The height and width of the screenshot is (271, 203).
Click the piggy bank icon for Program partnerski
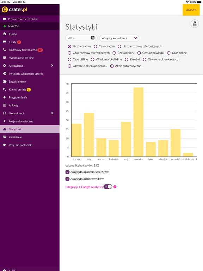5,145
